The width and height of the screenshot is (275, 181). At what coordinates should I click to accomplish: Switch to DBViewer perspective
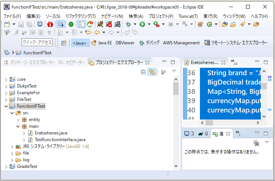tap(125, 43)
